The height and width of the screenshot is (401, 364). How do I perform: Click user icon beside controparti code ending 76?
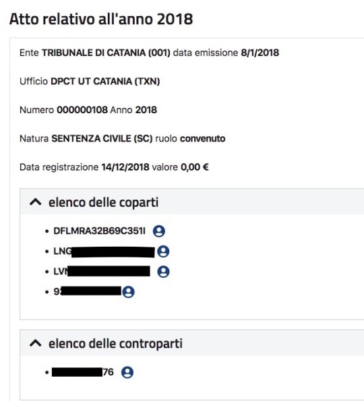point(127,372)
